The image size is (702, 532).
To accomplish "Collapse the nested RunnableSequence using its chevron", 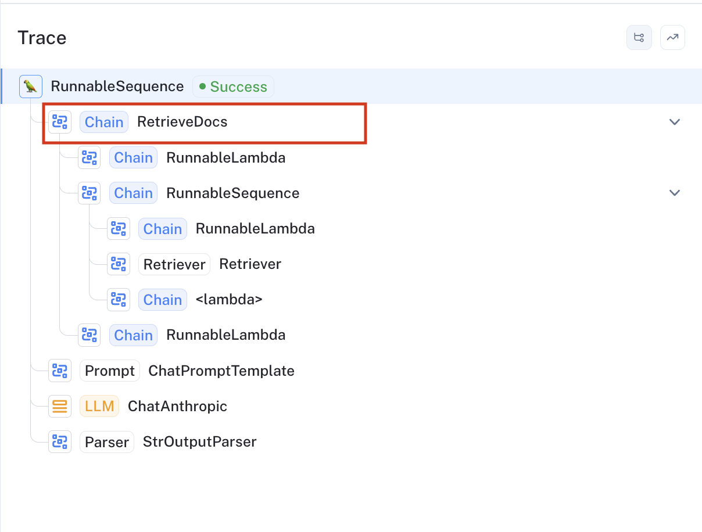I will 675,193.
